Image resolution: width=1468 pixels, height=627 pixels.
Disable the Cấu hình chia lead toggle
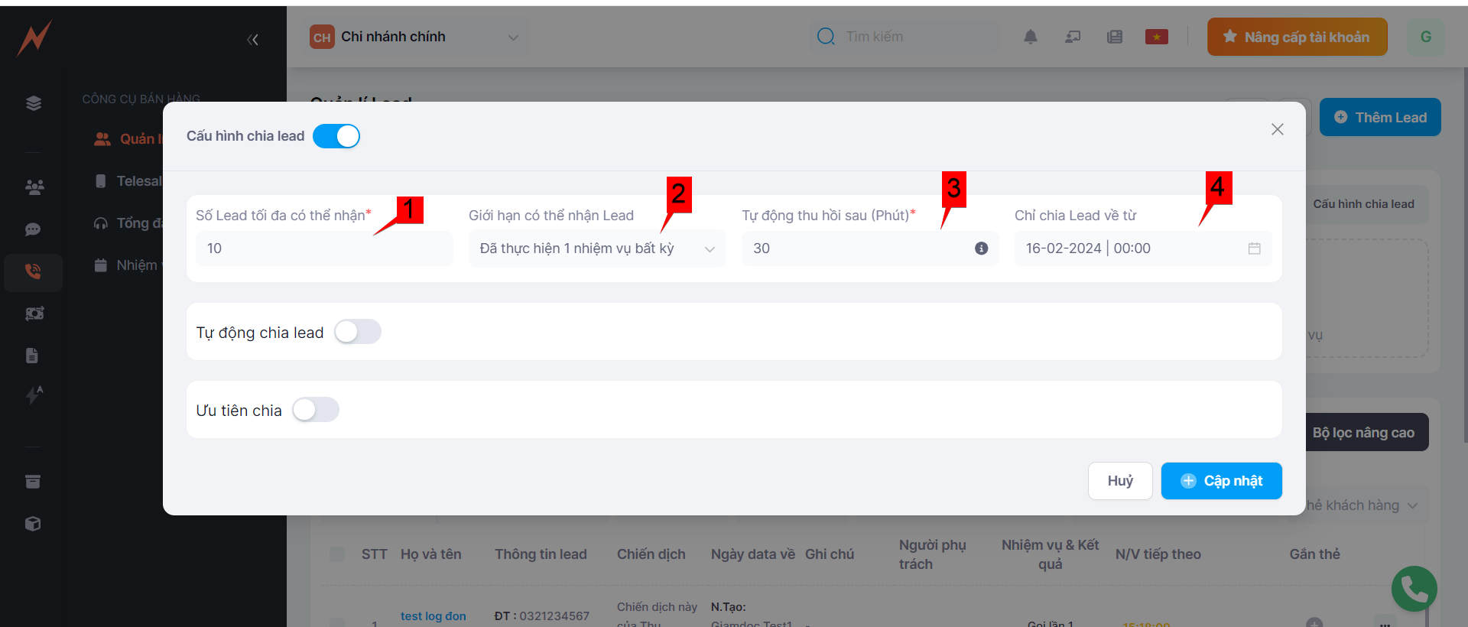[x=336, y=136]
